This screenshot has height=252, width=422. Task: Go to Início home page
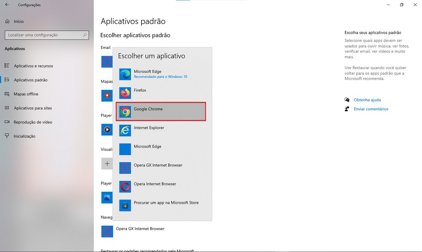click(19, 21)
